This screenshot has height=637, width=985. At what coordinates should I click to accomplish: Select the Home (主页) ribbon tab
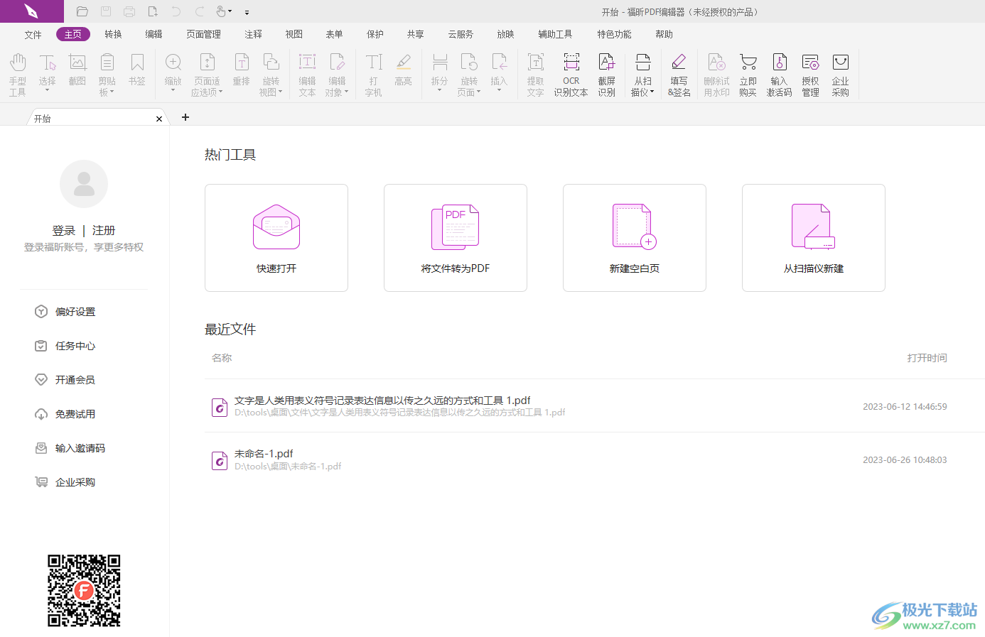click(72, 34)
